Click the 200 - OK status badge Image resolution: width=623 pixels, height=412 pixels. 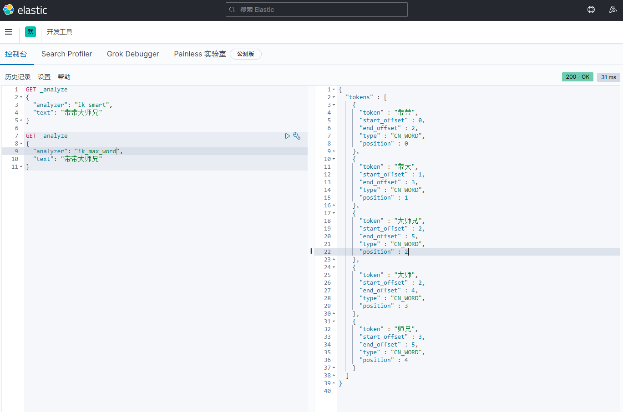point(577,77)
